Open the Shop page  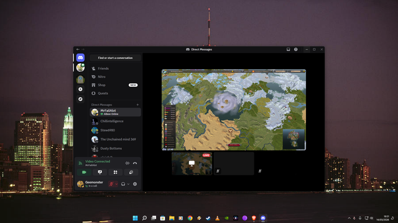click(116, 85)
